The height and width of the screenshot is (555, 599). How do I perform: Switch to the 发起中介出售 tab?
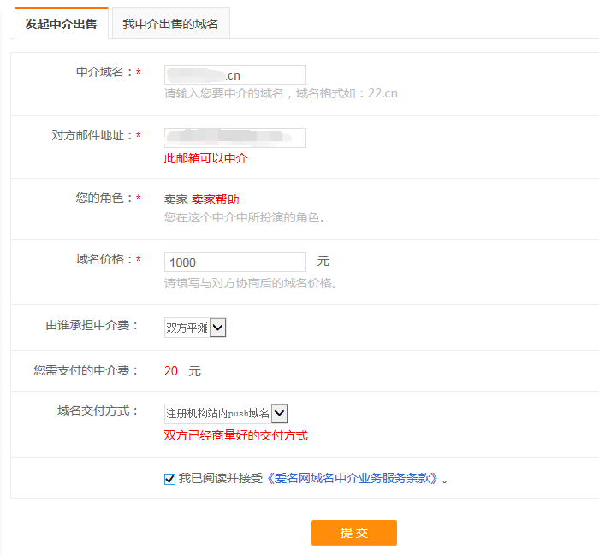click(x=61, y=24)
